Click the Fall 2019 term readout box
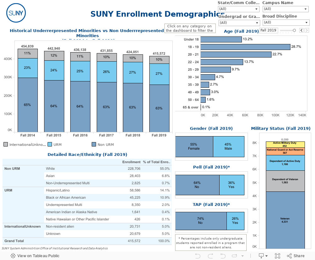This screenshot has width=315, height=260. [268, 30]
